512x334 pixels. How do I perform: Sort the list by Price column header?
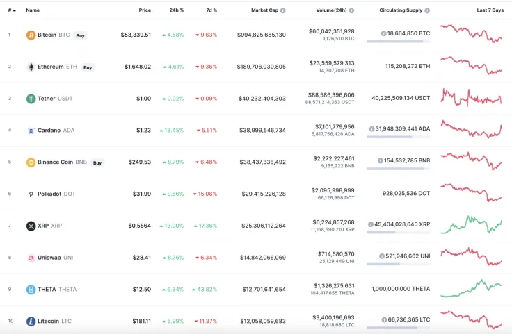(144, 10)
